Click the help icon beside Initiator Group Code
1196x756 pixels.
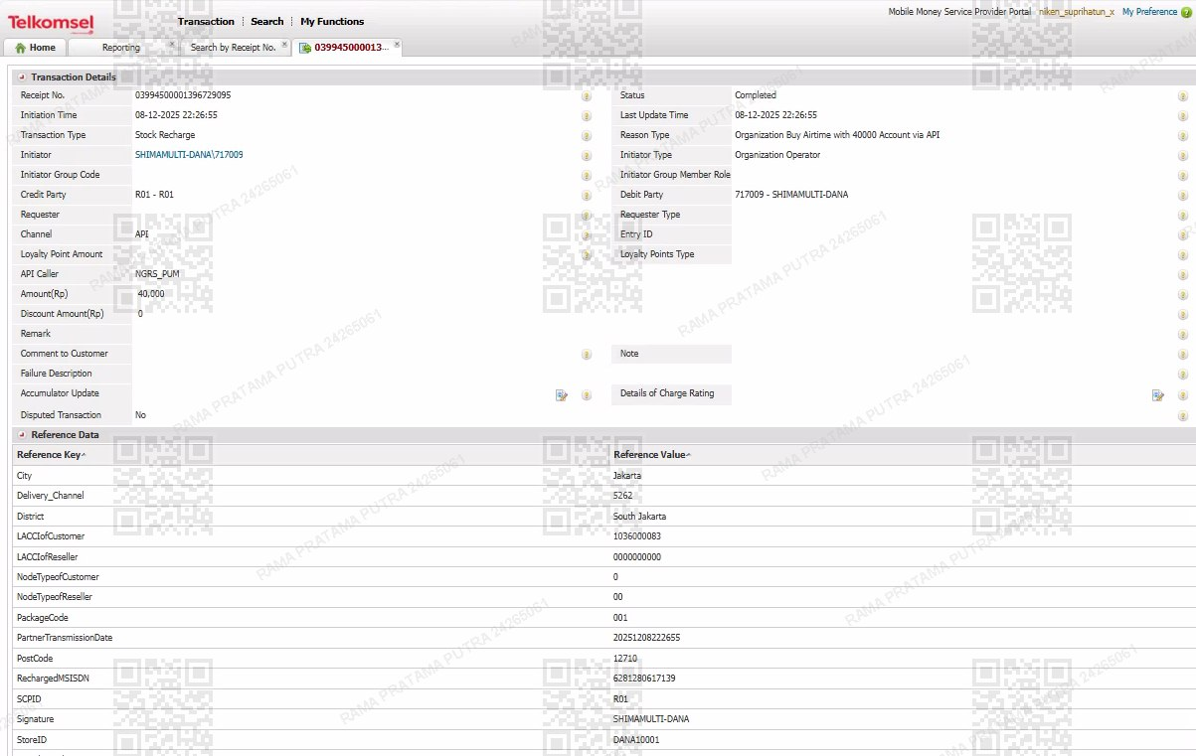[x=587, y=176]
